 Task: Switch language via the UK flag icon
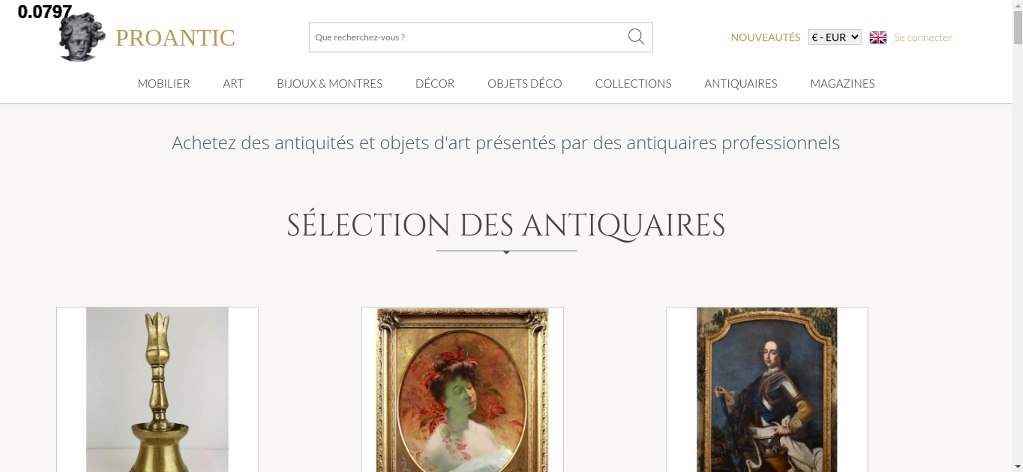878,37
